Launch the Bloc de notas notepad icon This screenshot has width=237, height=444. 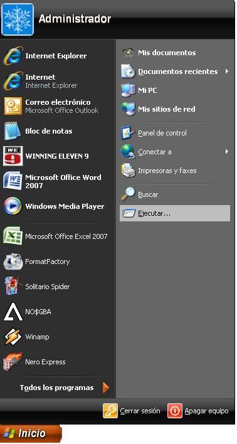[13, 131]
